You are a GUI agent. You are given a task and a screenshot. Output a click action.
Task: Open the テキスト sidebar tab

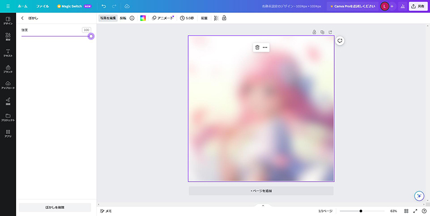pos(8,53)
